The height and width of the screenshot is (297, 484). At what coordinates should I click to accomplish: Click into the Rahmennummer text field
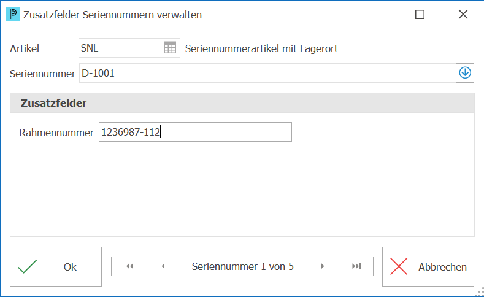pos(195,132)
